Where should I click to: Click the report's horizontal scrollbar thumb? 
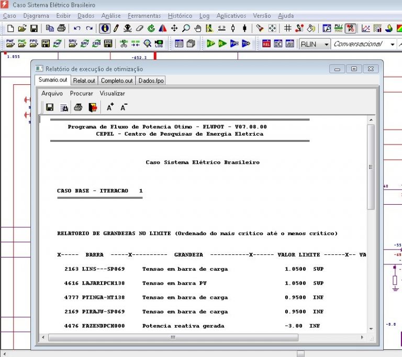[172, 337]
